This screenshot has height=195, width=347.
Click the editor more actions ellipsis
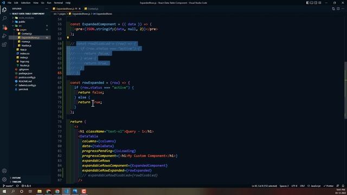[343, 9]
